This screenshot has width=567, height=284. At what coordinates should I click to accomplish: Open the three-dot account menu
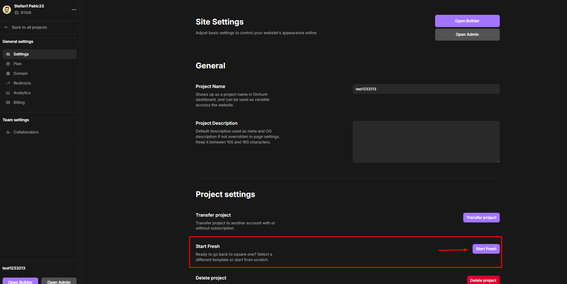(x=74, y=10)
